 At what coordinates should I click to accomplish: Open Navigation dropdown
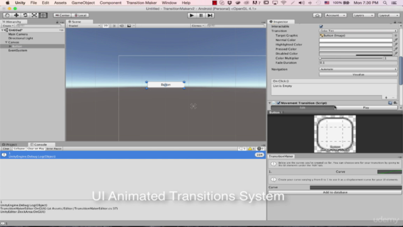point(358,69)
